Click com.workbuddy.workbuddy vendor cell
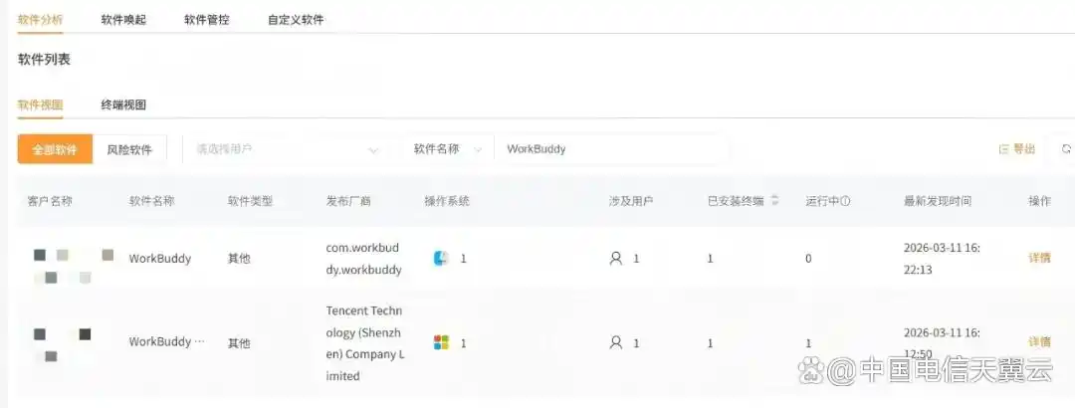Screen dimensions: 1075x408 point(363,259)
